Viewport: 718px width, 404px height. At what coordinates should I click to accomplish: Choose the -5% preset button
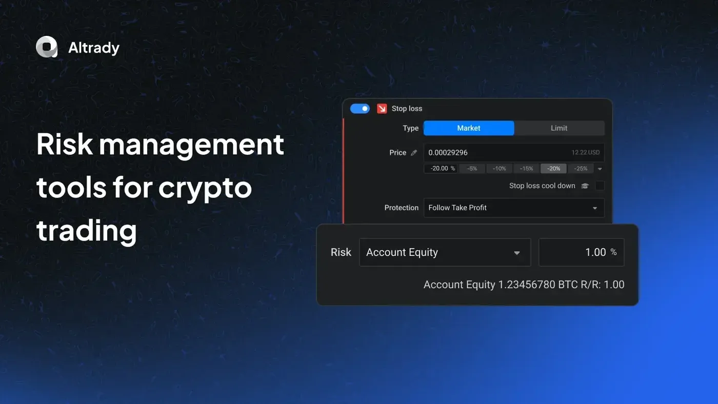(472, 168)
